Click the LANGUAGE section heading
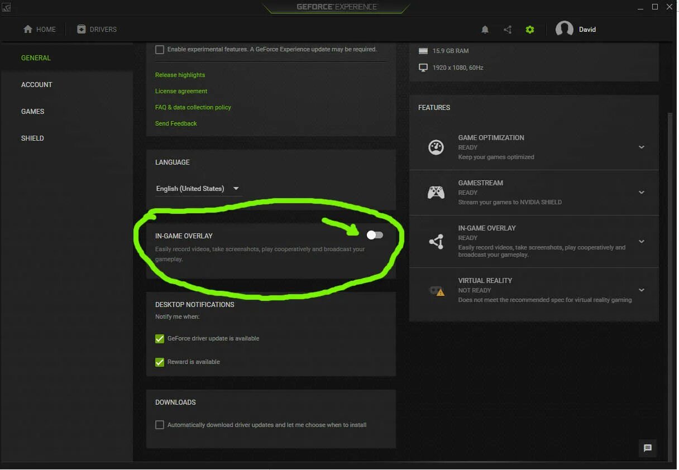 point(173,162)
